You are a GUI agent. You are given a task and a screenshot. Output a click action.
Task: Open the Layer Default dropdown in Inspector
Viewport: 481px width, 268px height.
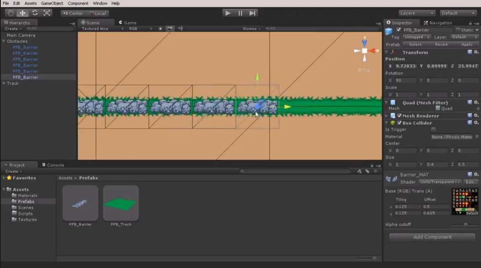464,37
